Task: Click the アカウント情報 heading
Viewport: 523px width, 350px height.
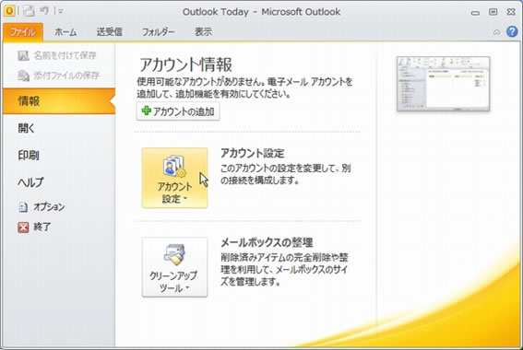Action: click(x=185, y=64)
